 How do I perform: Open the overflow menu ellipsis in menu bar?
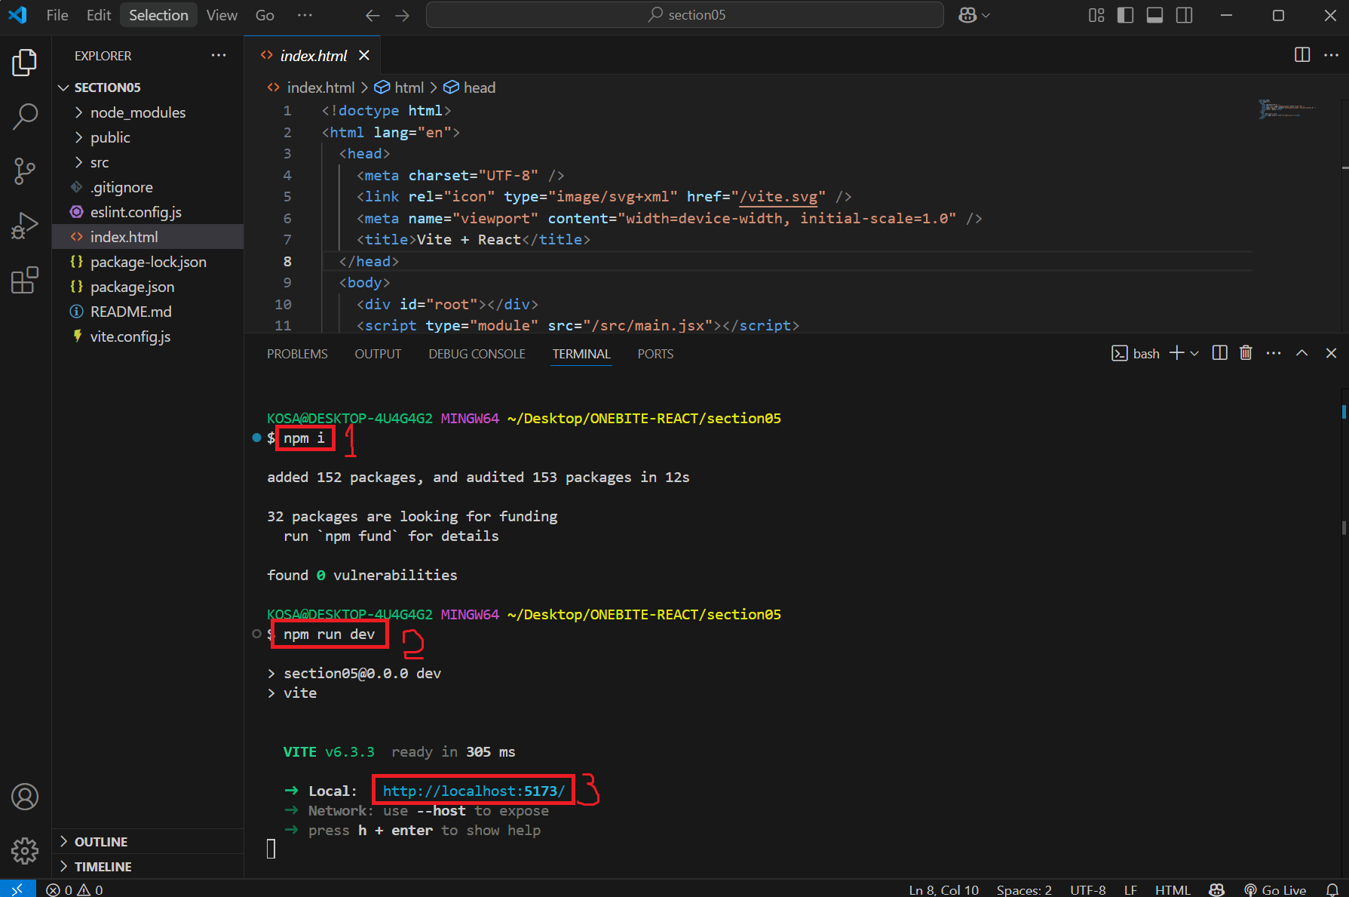click(305, 15)
